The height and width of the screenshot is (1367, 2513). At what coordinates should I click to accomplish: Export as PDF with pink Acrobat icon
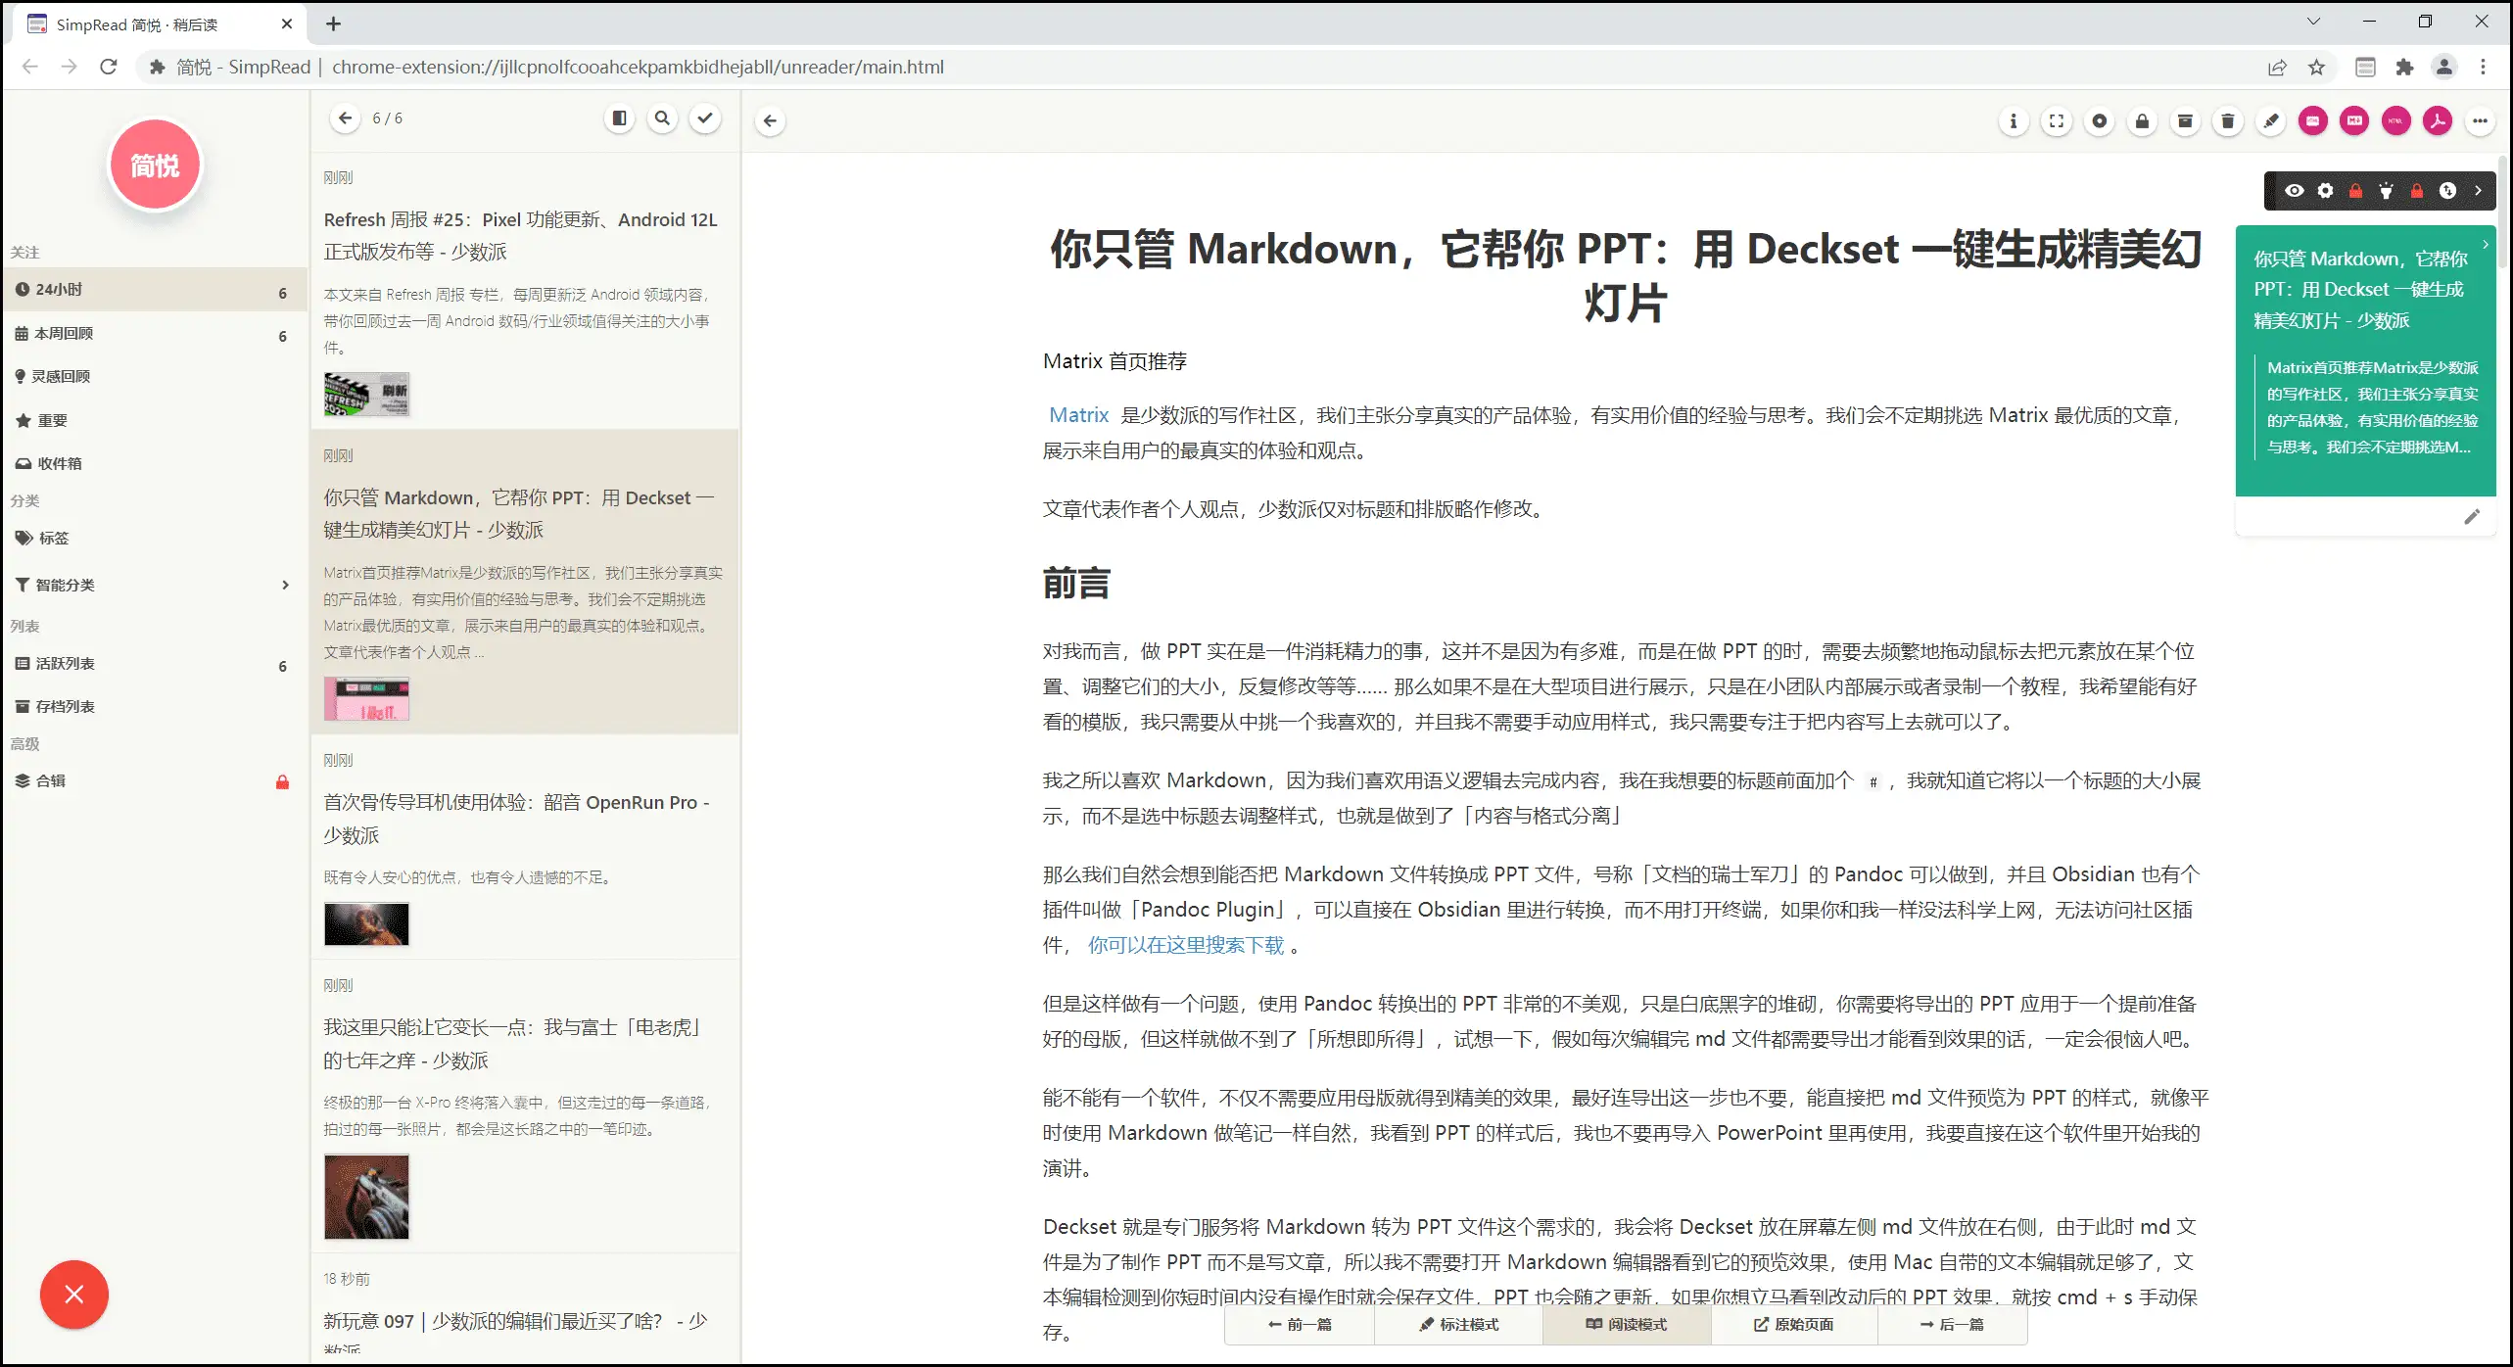click(x=2438, y=121)
